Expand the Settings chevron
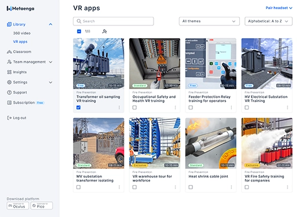Viewport: 306px width, 217px height. tap(50, 82)
